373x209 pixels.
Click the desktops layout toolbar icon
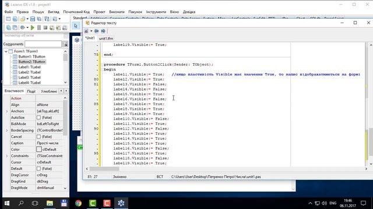point(55,19)
